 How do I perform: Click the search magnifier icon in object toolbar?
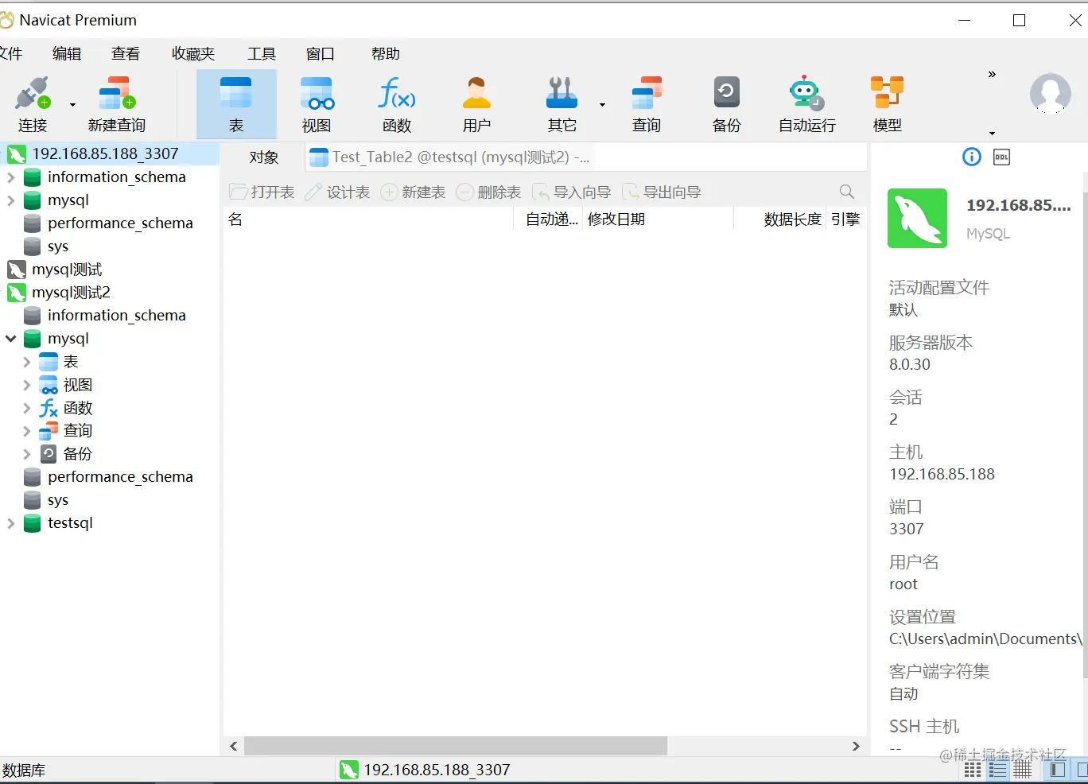point(847,192)
